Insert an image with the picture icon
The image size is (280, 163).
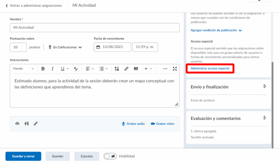[x=136, y=69]
